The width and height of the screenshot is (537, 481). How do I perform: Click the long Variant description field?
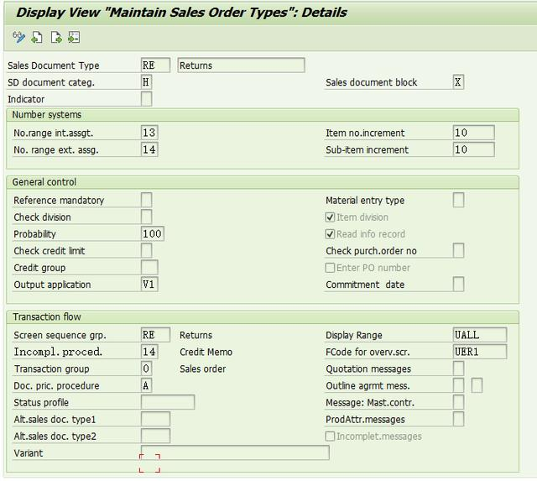(x=235, y=452)
